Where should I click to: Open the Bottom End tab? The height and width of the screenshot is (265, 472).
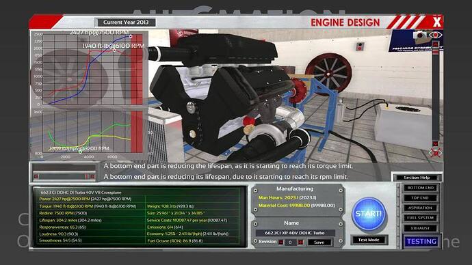[x=421, y=188]
